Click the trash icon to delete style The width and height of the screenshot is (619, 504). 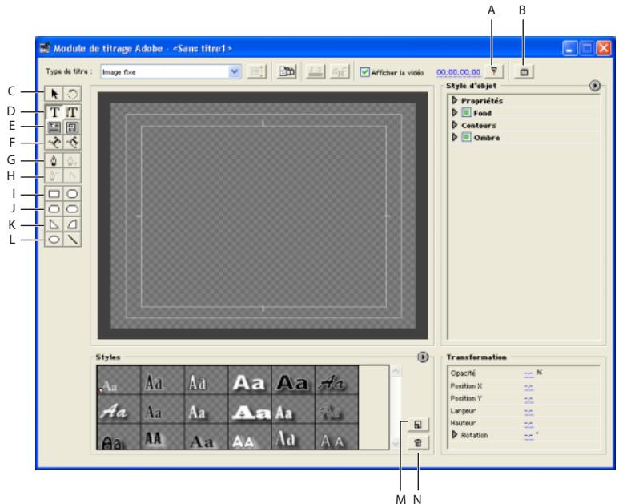click(x=417, y=442)
